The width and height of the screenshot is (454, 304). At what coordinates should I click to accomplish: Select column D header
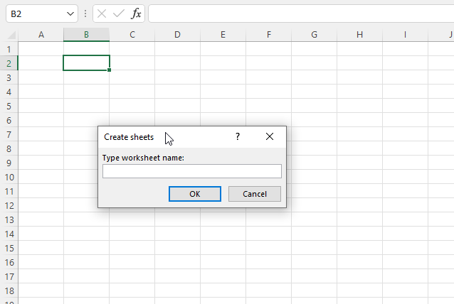177,35
